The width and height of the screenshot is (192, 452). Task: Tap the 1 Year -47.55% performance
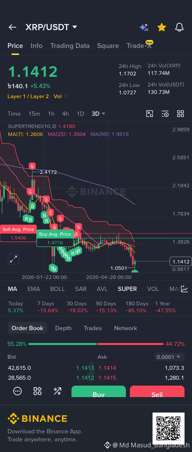pyautogui.click(x=165, y=307)
